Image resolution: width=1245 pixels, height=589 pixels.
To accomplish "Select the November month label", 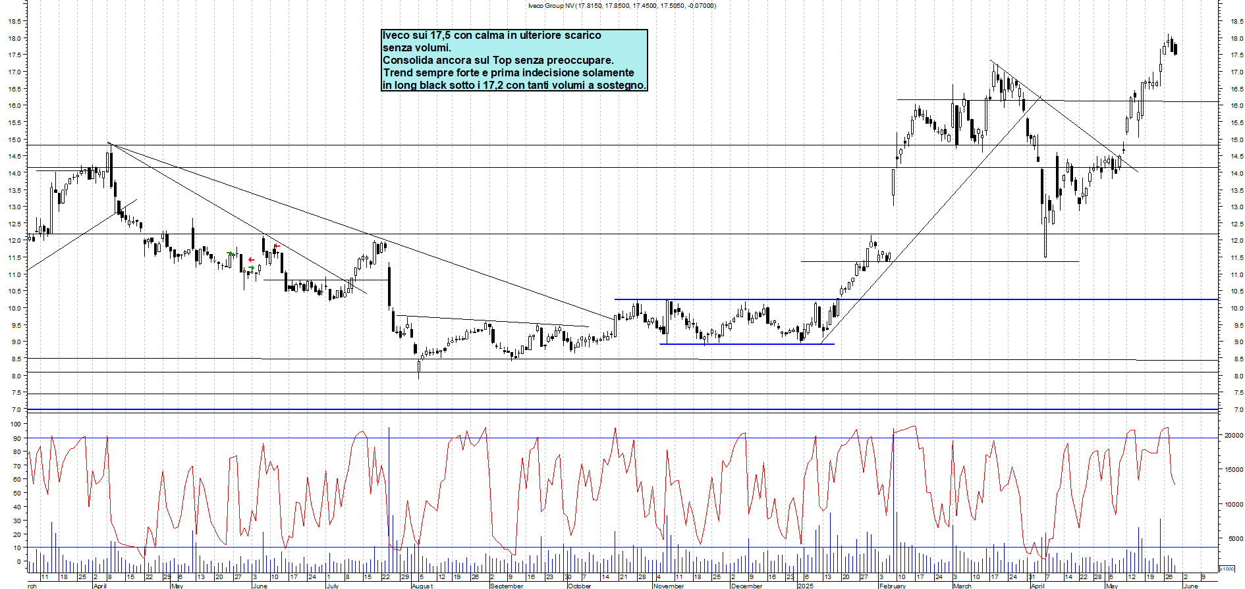I will tap(669, 586).
